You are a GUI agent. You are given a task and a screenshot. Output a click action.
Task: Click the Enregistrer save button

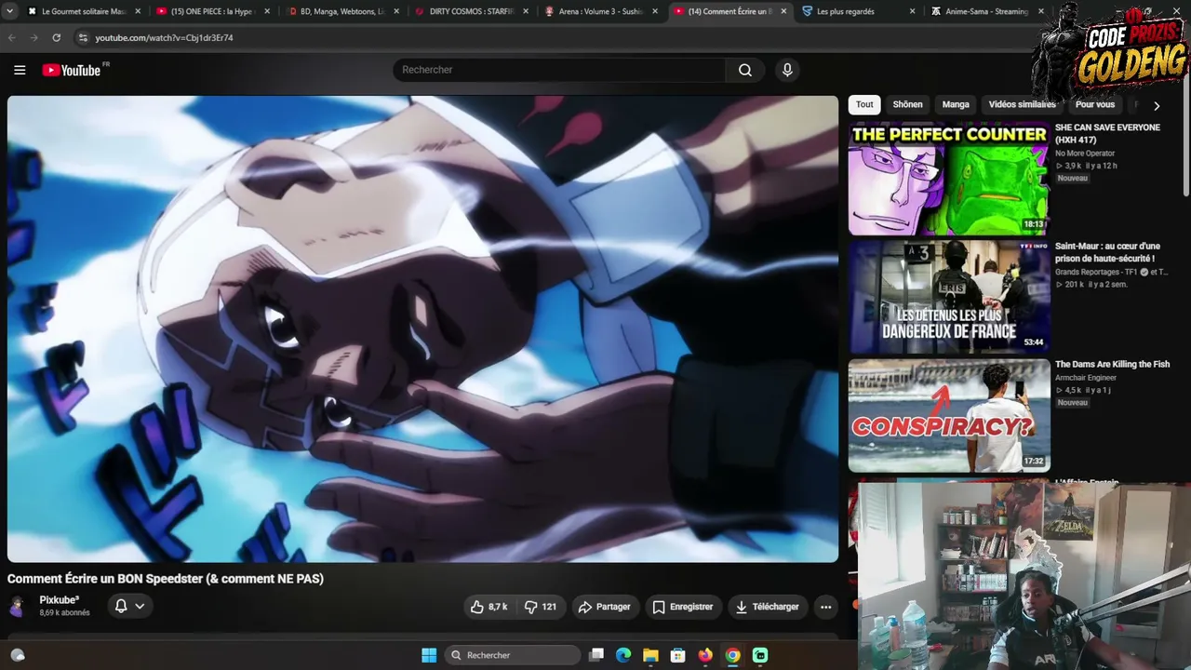pos(683,607)
